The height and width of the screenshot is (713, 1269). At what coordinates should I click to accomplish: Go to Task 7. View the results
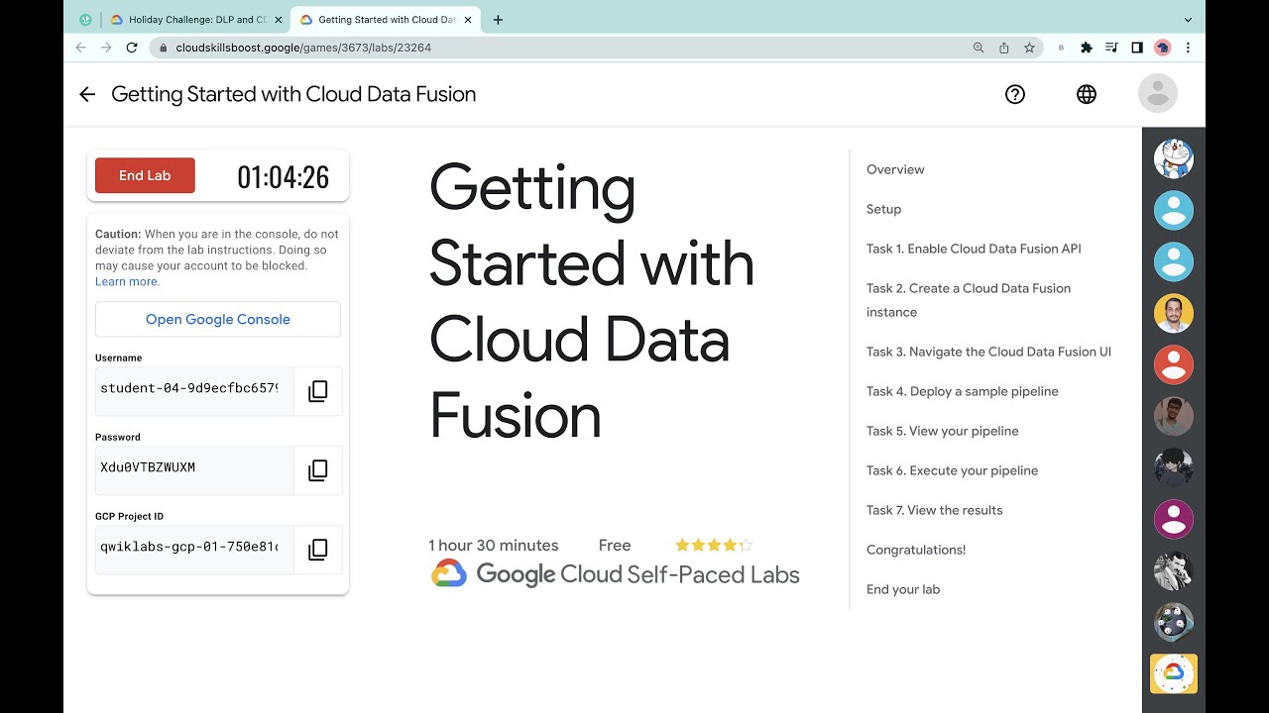pyautogui.click(x=934, y=510)
